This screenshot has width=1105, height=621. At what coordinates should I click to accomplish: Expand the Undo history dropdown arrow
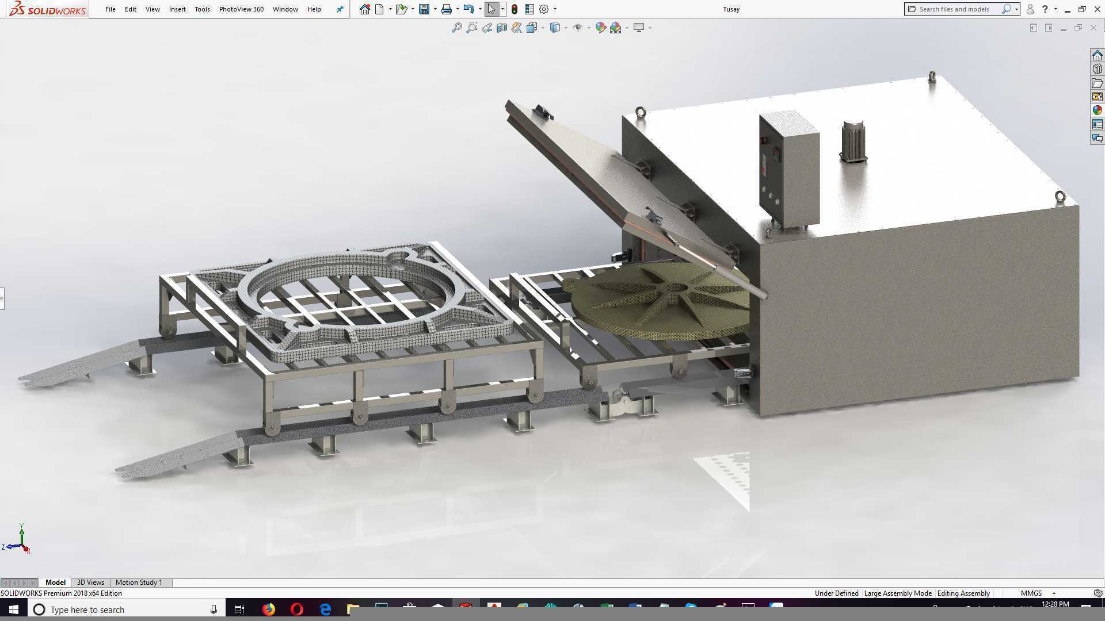pos(480,9)
